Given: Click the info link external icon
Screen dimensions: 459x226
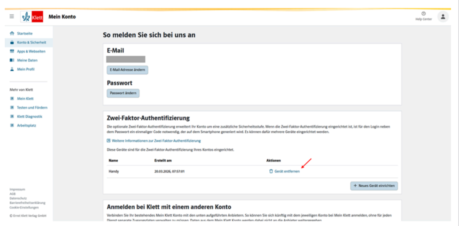Looking at the screenshot, I should coord(109,141).
